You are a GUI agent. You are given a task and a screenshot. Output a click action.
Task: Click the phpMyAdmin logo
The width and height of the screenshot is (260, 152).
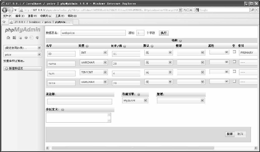(23, 30)
